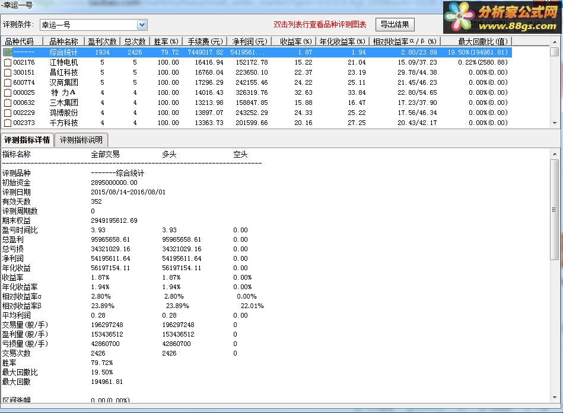Click the icon beside code 000025
563x413 pixels.
[x=8, y=92]
